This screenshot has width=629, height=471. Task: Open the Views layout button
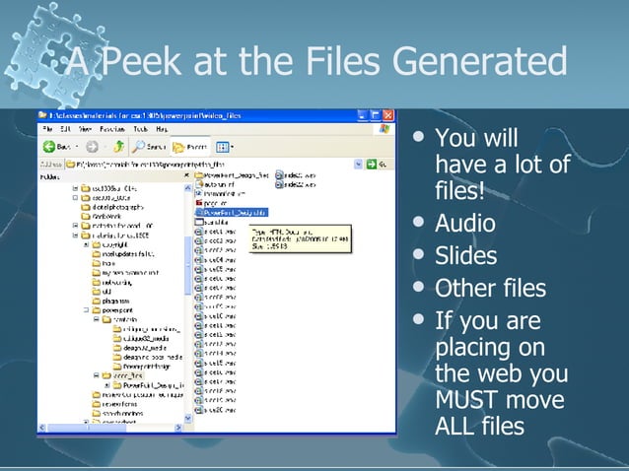click(x=222, y=147)
